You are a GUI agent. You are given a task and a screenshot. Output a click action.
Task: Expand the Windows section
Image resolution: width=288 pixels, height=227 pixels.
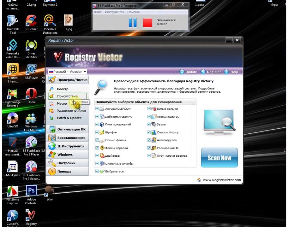tap(67, 154)
